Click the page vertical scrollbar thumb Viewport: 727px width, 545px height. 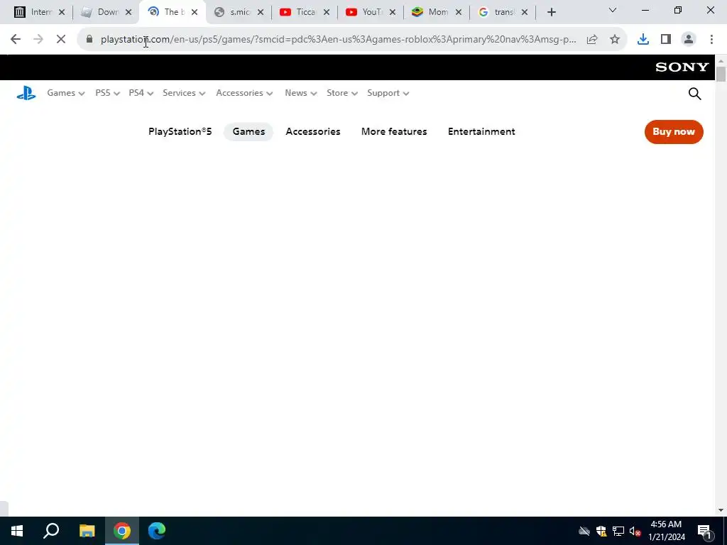pyautogui.click(x=721, y=74)
